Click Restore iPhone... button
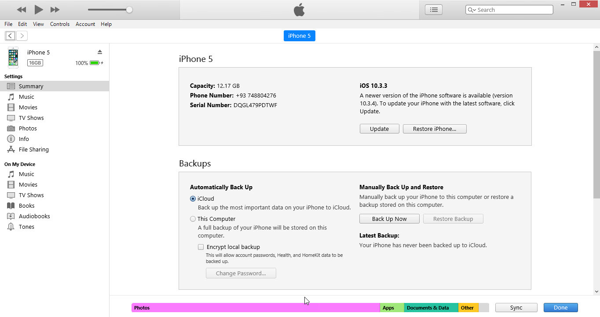Screen dimensions: 600x317 click(x=435, y=129)
